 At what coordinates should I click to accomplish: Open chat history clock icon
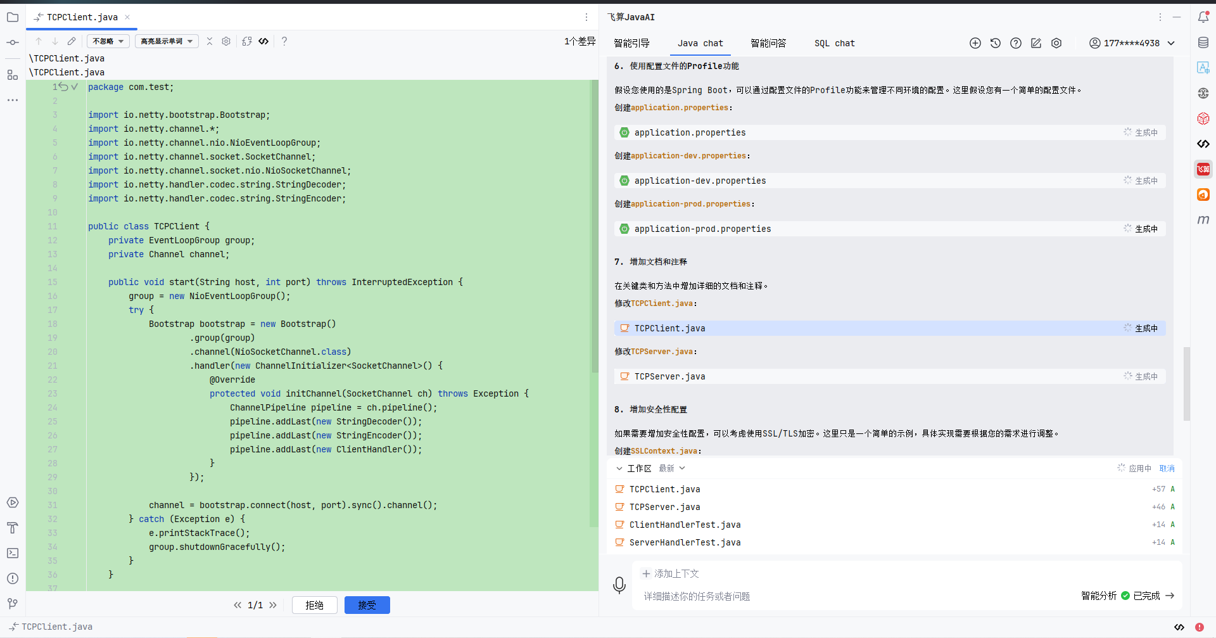pyautogui.click(x=996, y=43)
